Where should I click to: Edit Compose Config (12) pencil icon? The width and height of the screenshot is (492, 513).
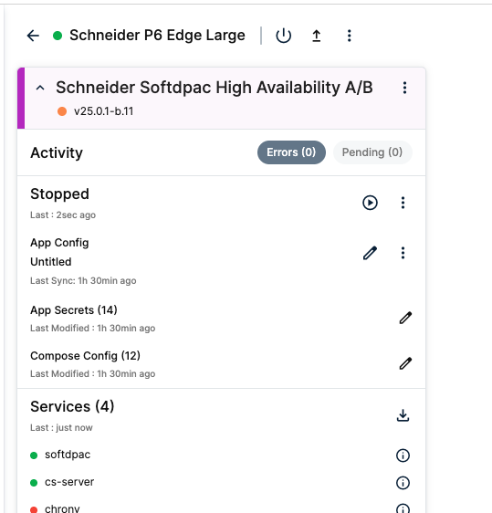(x=405, y=363)
